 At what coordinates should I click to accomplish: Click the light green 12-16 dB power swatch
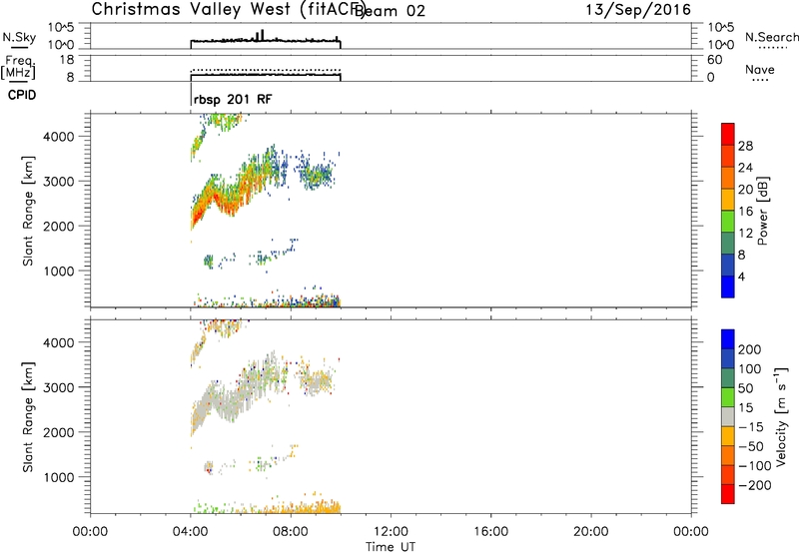[728, 221]
